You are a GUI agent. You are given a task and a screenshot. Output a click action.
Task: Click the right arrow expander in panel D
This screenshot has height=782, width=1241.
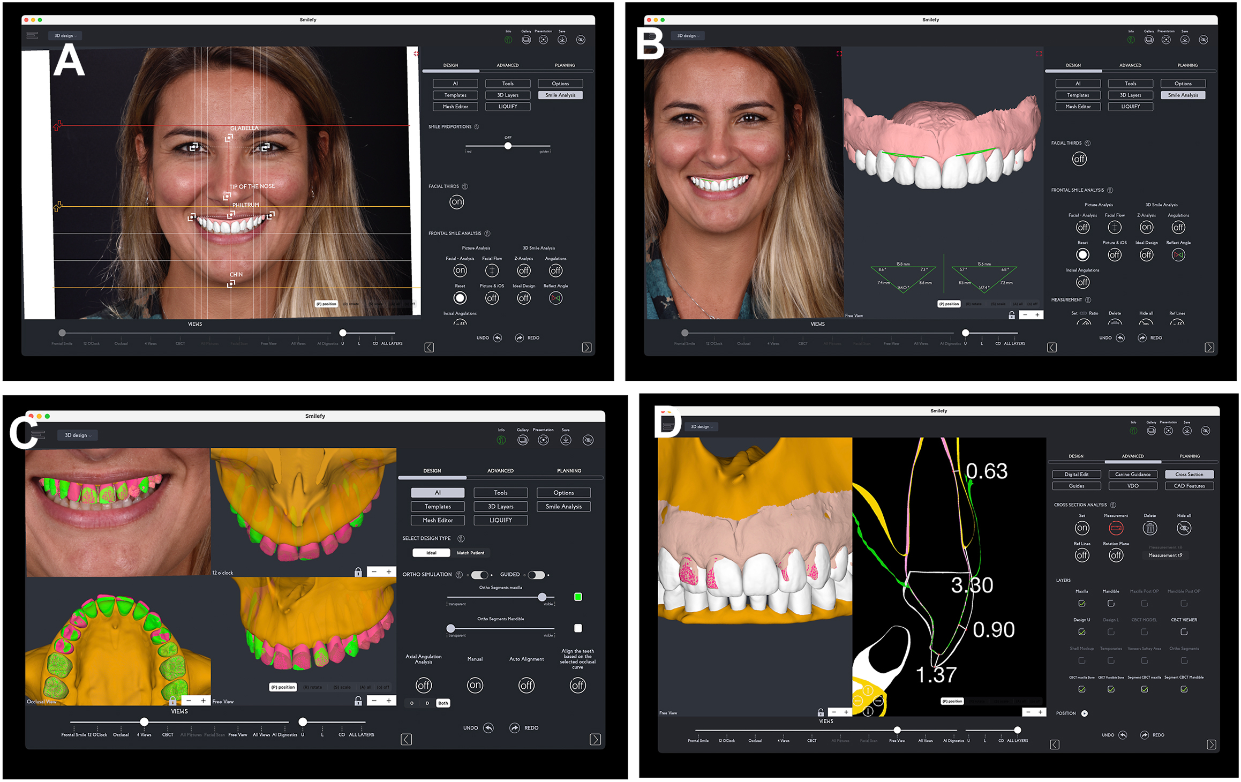[1212, 745]
